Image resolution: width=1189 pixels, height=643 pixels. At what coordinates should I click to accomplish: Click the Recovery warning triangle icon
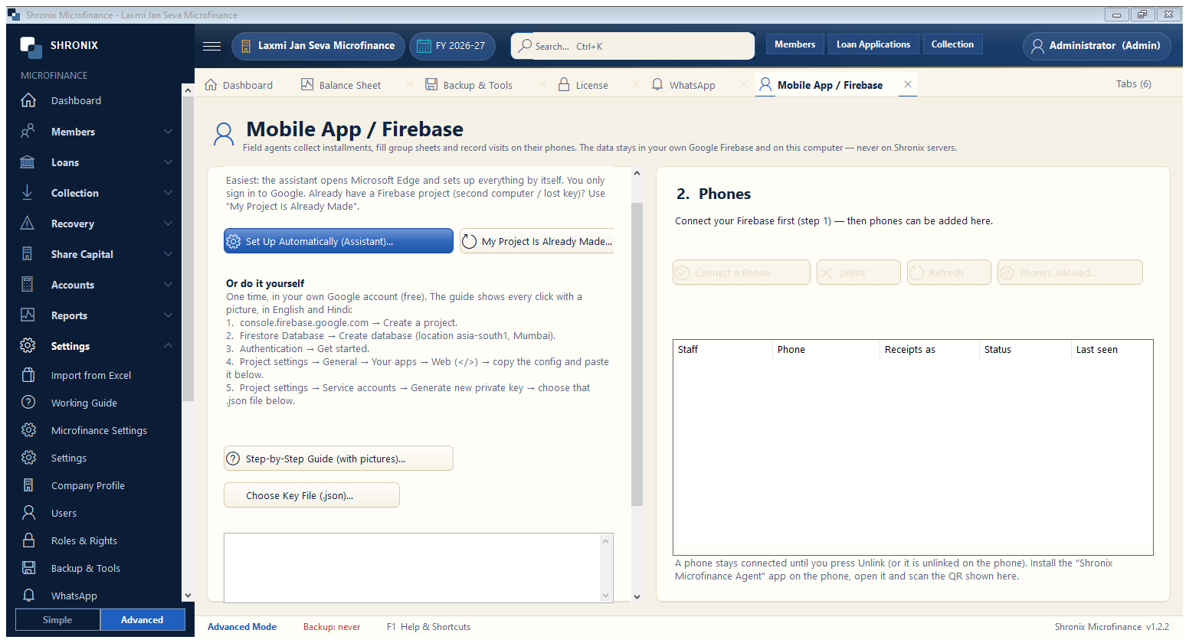click(28, 224)
